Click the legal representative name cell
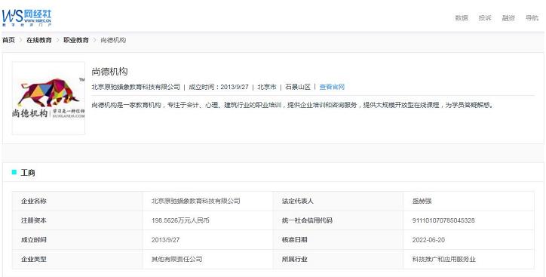Viewport: 546px width, 277px height. [x=422, y=201]
